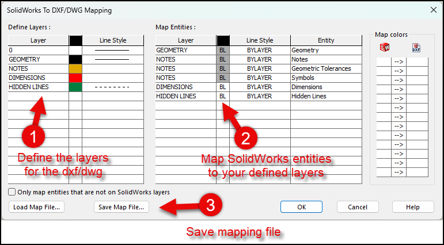The image size is (444, 245).
Task: Click BL color cell of Geometric Tolerances row
Action: [x=223, y=69]
